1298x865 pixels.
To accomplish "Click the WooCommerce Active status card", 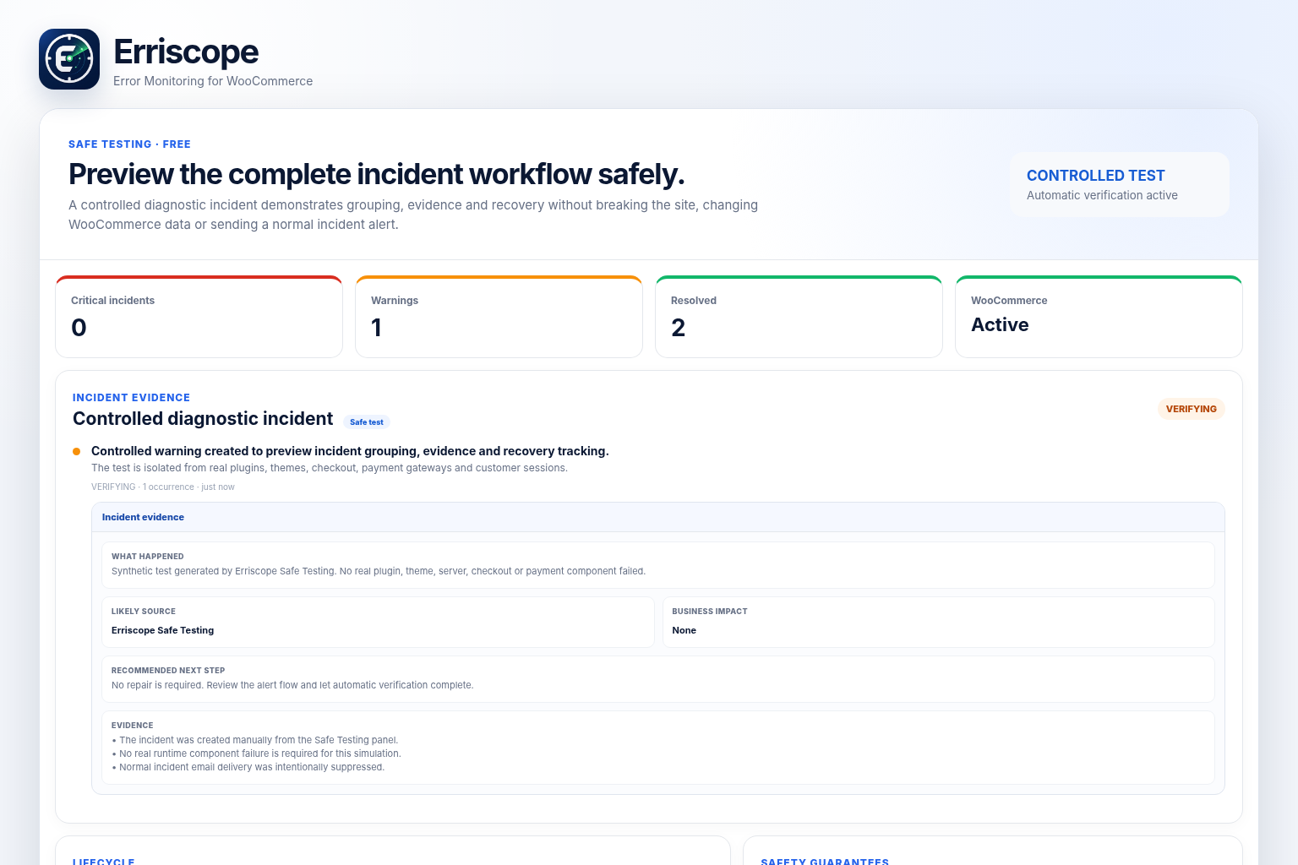I will pos(1099,317).
